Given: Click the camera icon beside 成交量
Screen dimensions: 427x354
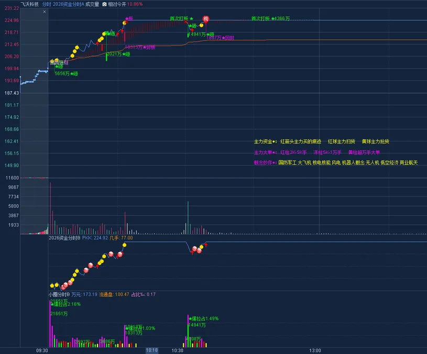Looking at the screenshot, I should point(104,4).
